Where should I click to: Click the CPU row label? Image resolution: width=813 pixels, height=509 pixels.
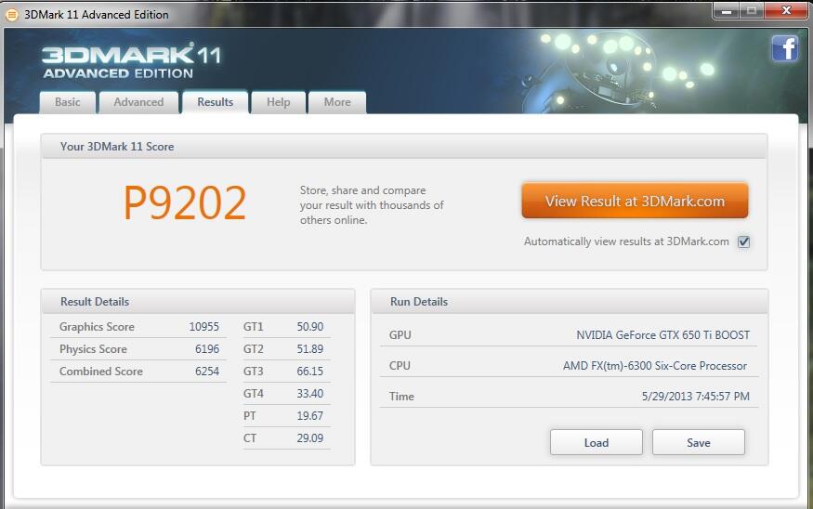coord(400,366)
